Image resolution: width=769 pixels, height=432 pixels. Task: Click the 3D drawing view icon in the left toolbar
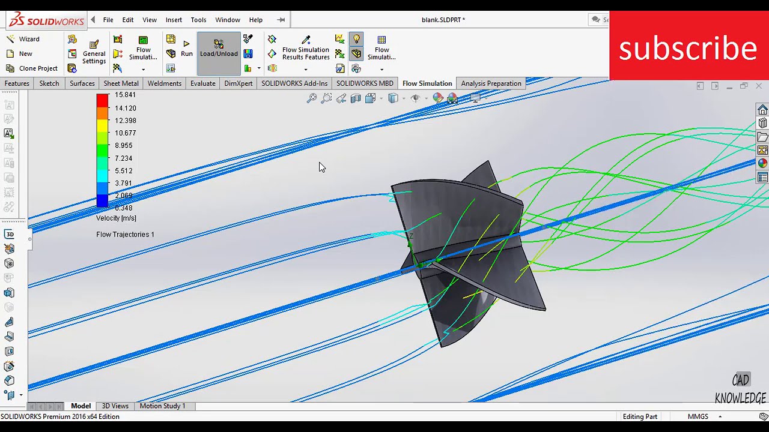pos(9,234)
